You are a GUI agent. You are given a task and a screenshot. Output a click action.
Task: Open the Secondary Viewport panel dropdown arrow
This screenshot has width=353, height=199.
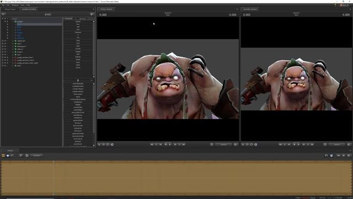pyautogui.click(x=350, y=9)
